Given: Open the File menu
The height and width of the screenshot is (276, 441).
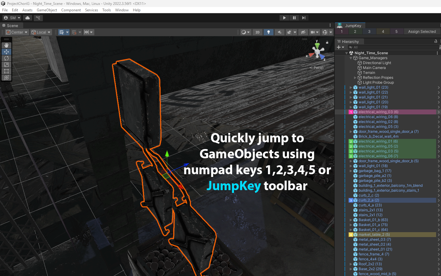Looking at the screenshot, I should click(x=5, y=10).
